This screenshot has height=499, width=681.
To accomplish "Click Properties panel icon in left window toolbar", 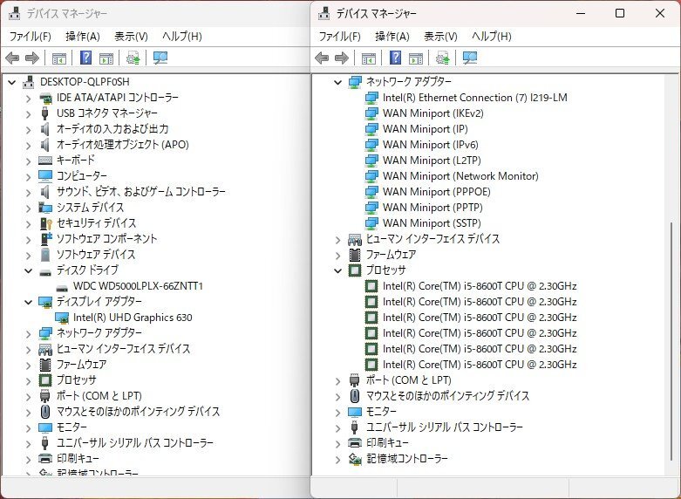I will pos(106,58).
